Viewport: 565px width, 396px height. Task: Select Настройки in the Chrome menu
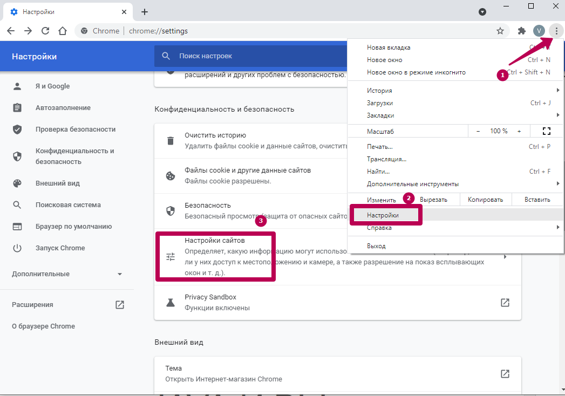point(383,215)
